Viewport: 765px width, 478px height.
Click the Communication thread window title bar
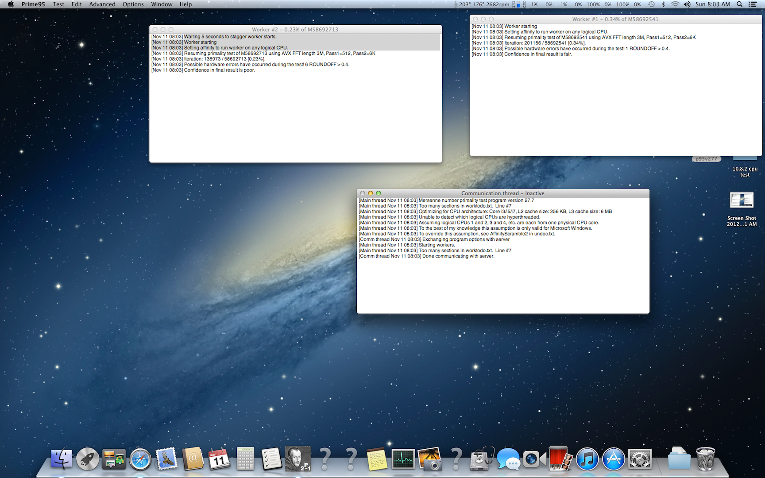(503, 193)
